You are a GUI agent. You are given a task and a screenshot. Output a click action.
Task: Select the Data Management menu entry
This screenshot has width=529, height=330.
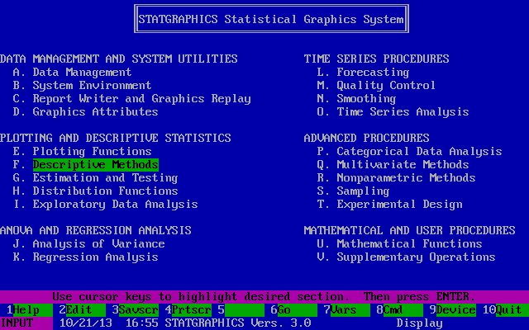point(82,73)
